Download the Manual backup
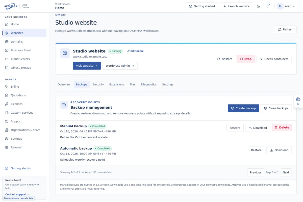 pyautogui.click(x=258, y=128)
